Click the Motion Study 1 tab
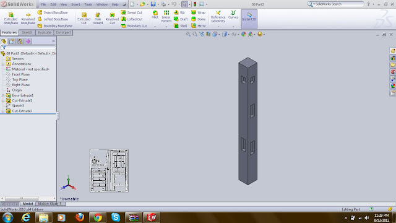The image size is (396, 223). [x=49, y=204]
